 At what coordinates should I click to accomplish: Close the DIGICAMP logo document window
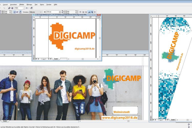click(99, 15)
